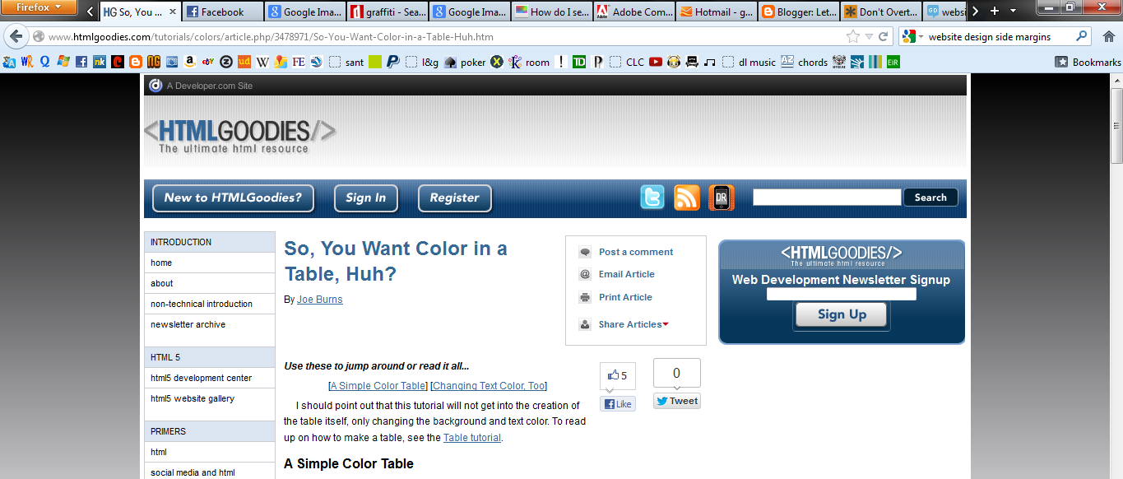Click the solid green swatch bookmark in the toolbar
This screenshot has width=1123, height=479.
pos(375,62)
